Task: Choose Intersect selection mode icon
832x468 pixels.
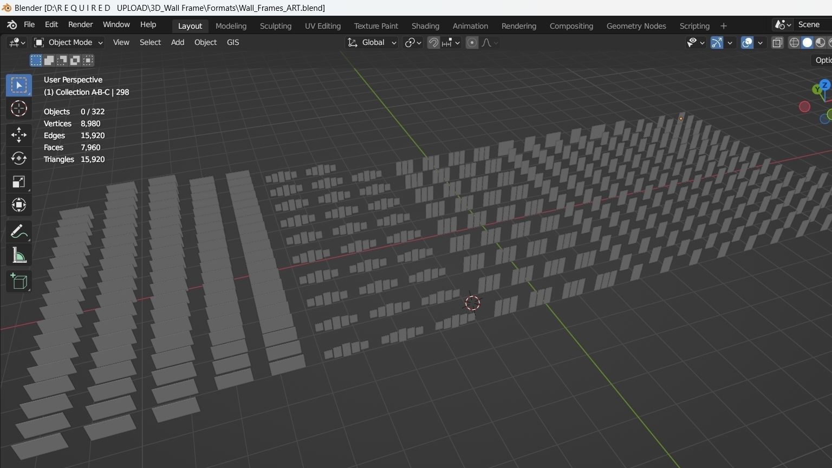Action: tap(88, 60)
